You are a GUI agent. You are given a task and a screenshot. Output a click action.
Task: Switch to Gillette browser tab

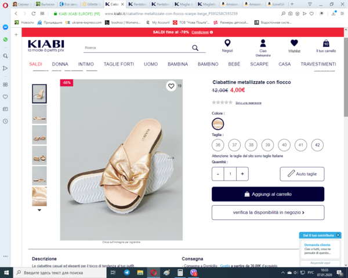[x=92, y=4]
